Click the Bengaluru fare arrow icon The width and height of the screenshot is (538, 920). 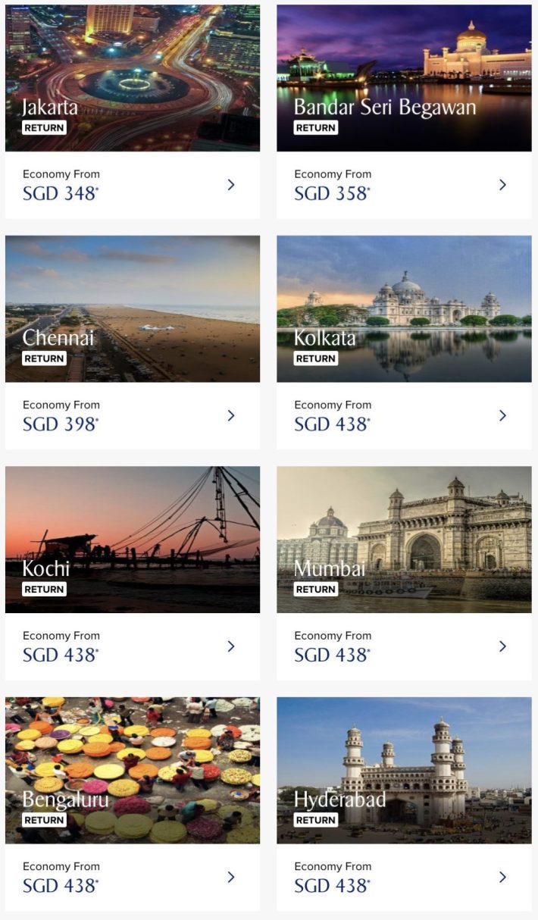[x=231, y=877]
